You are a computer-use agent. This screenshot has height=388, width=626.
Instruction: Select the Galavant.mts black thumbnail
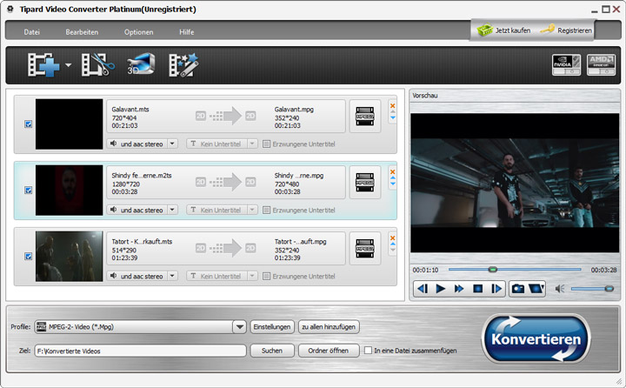69,124
